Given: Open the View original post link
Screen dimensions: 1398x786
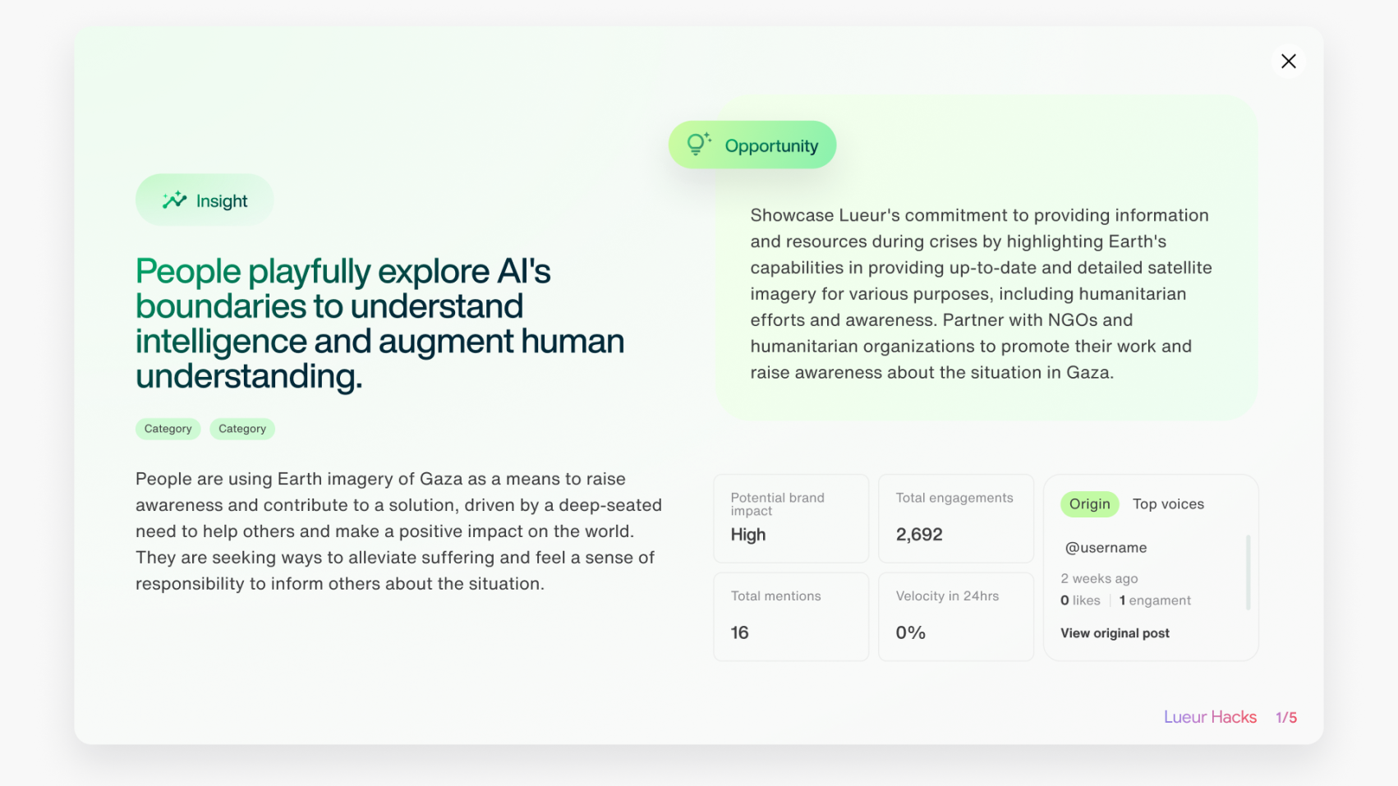Looking at the screenshot, I should click(1115, 633).
